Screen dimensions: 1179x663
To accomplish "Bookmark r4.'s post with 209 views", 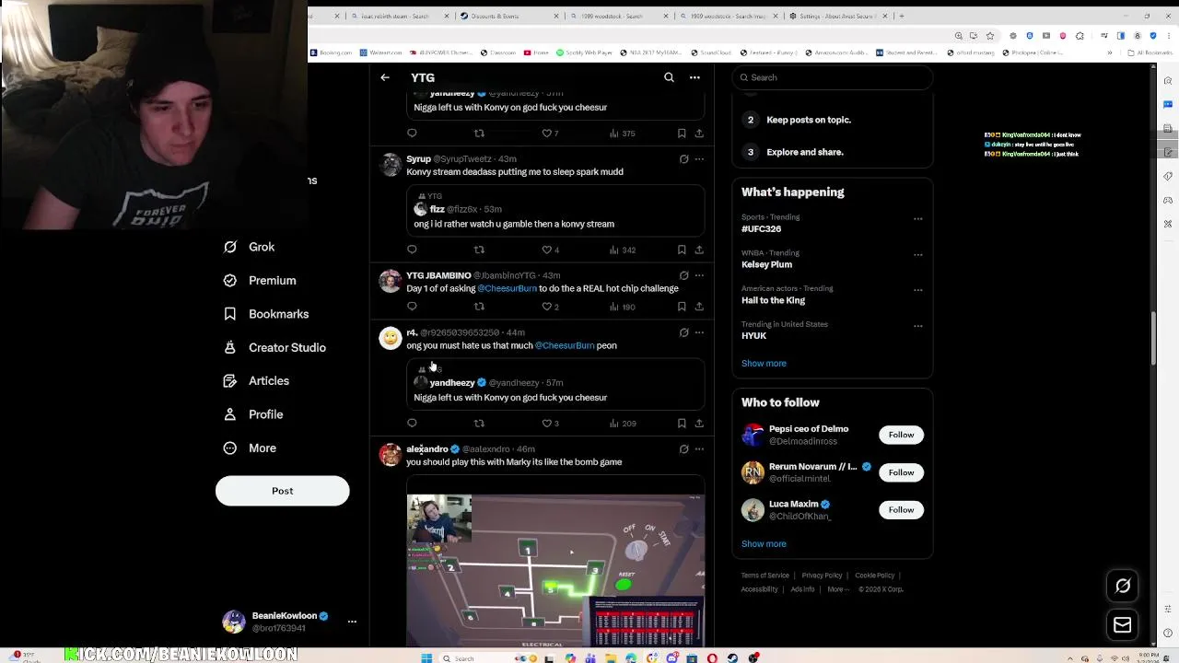I will pos(682,424).
